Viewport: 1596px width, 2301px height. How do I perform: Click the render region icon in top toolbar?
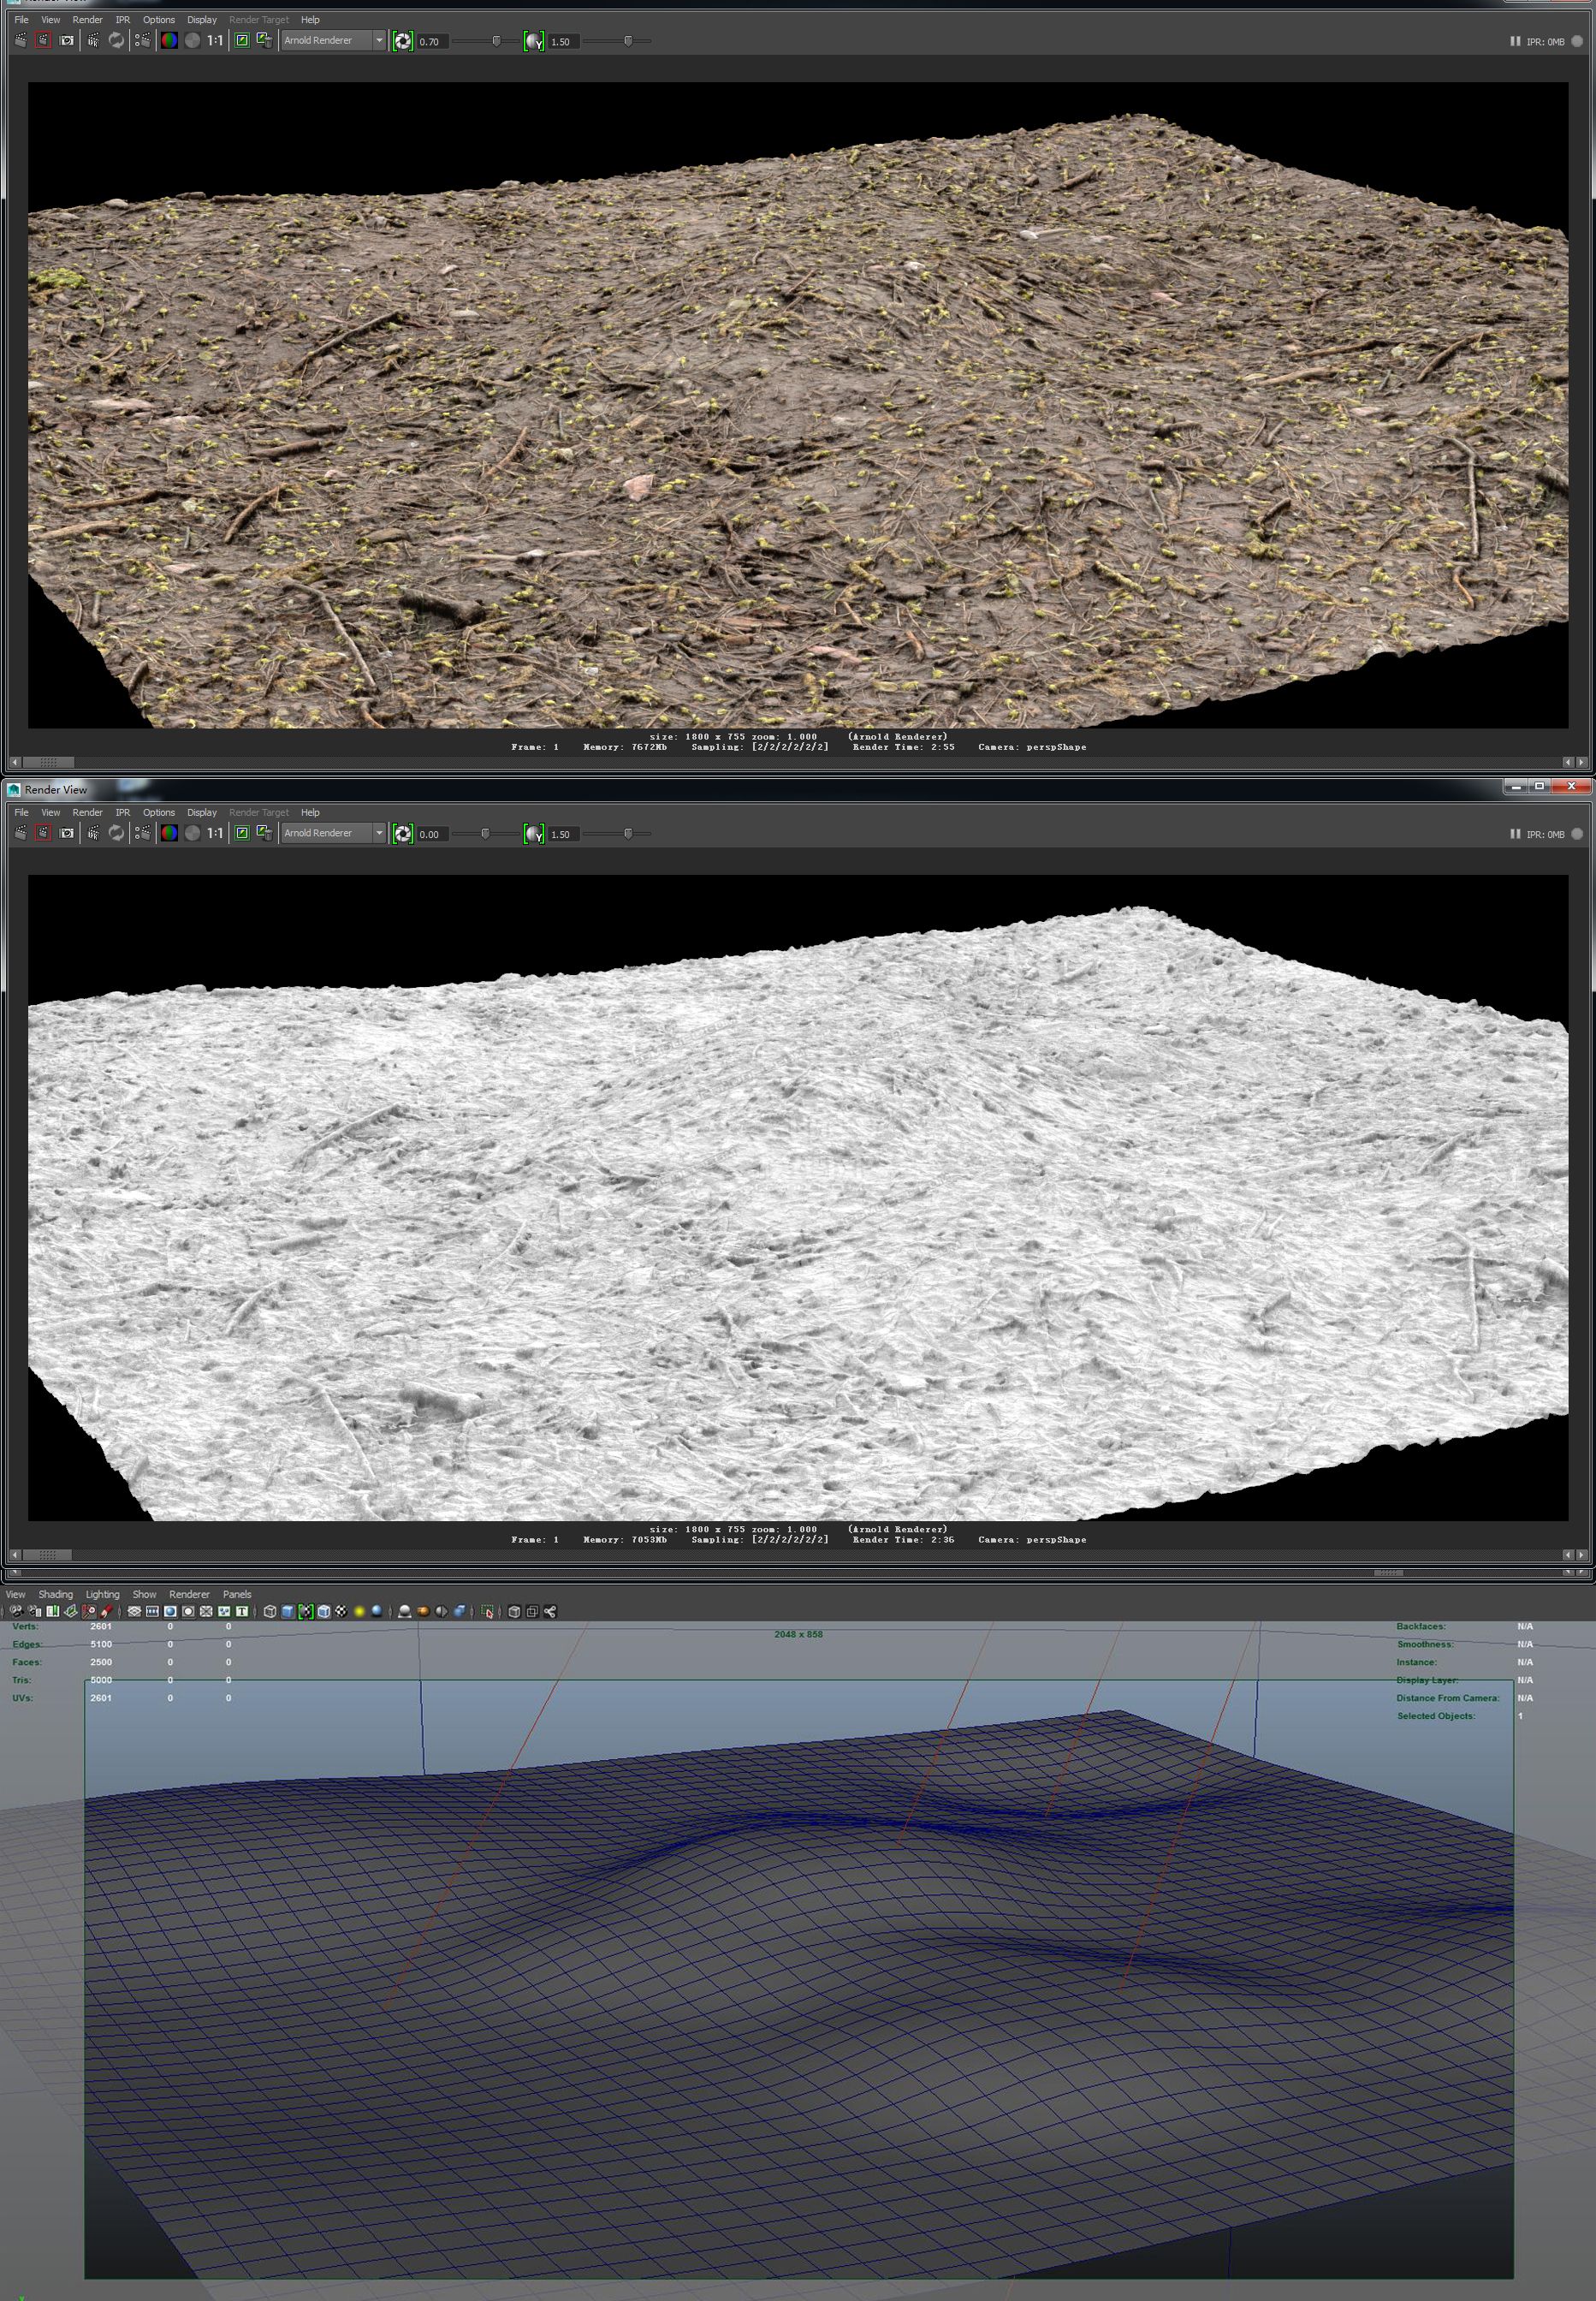coord(43,41)
